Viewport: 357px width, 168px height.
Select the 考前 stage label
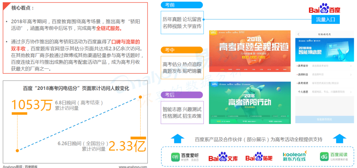click(182, 5)
